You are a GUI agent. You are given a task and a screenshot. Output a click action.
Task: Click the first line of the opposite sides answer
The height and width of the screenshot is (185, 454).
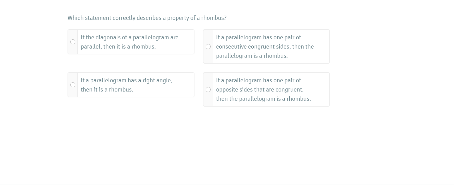[258, 80]
